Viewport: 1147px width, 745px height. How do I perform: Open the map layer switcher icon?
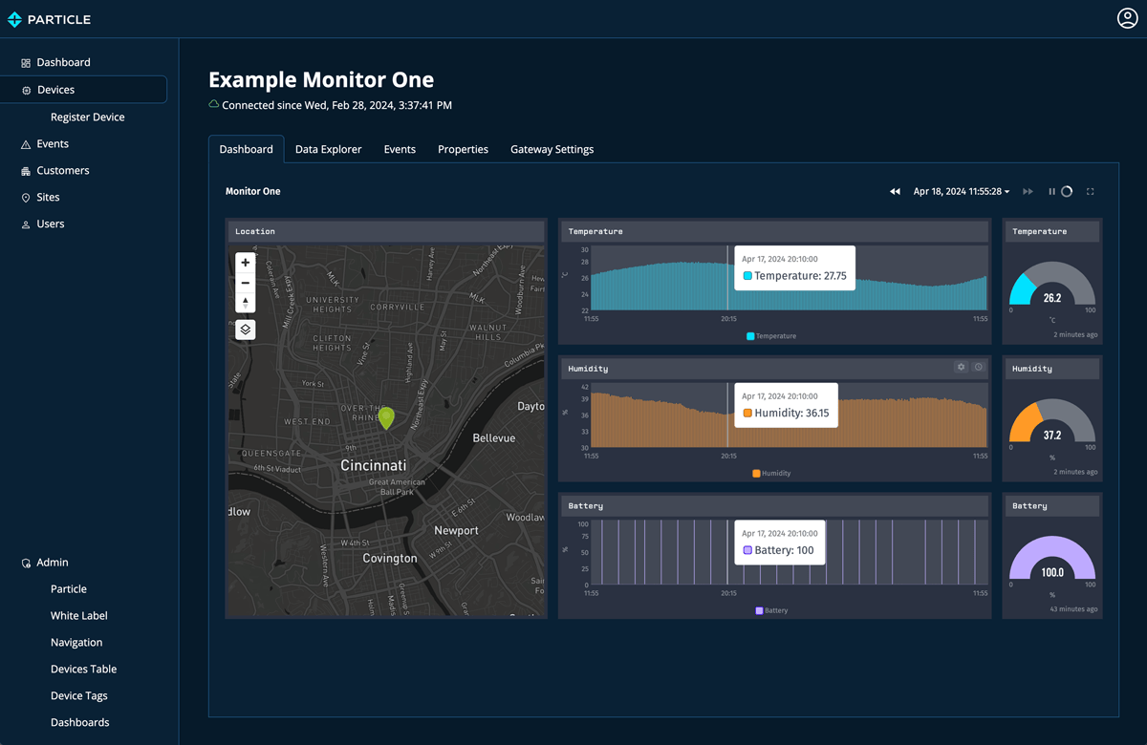click(x=245, y=329)
